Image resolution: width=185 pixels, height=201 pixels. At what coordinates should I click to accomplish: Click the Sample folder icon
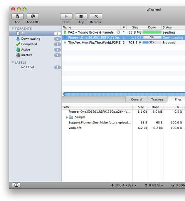(x=71, y=117)
